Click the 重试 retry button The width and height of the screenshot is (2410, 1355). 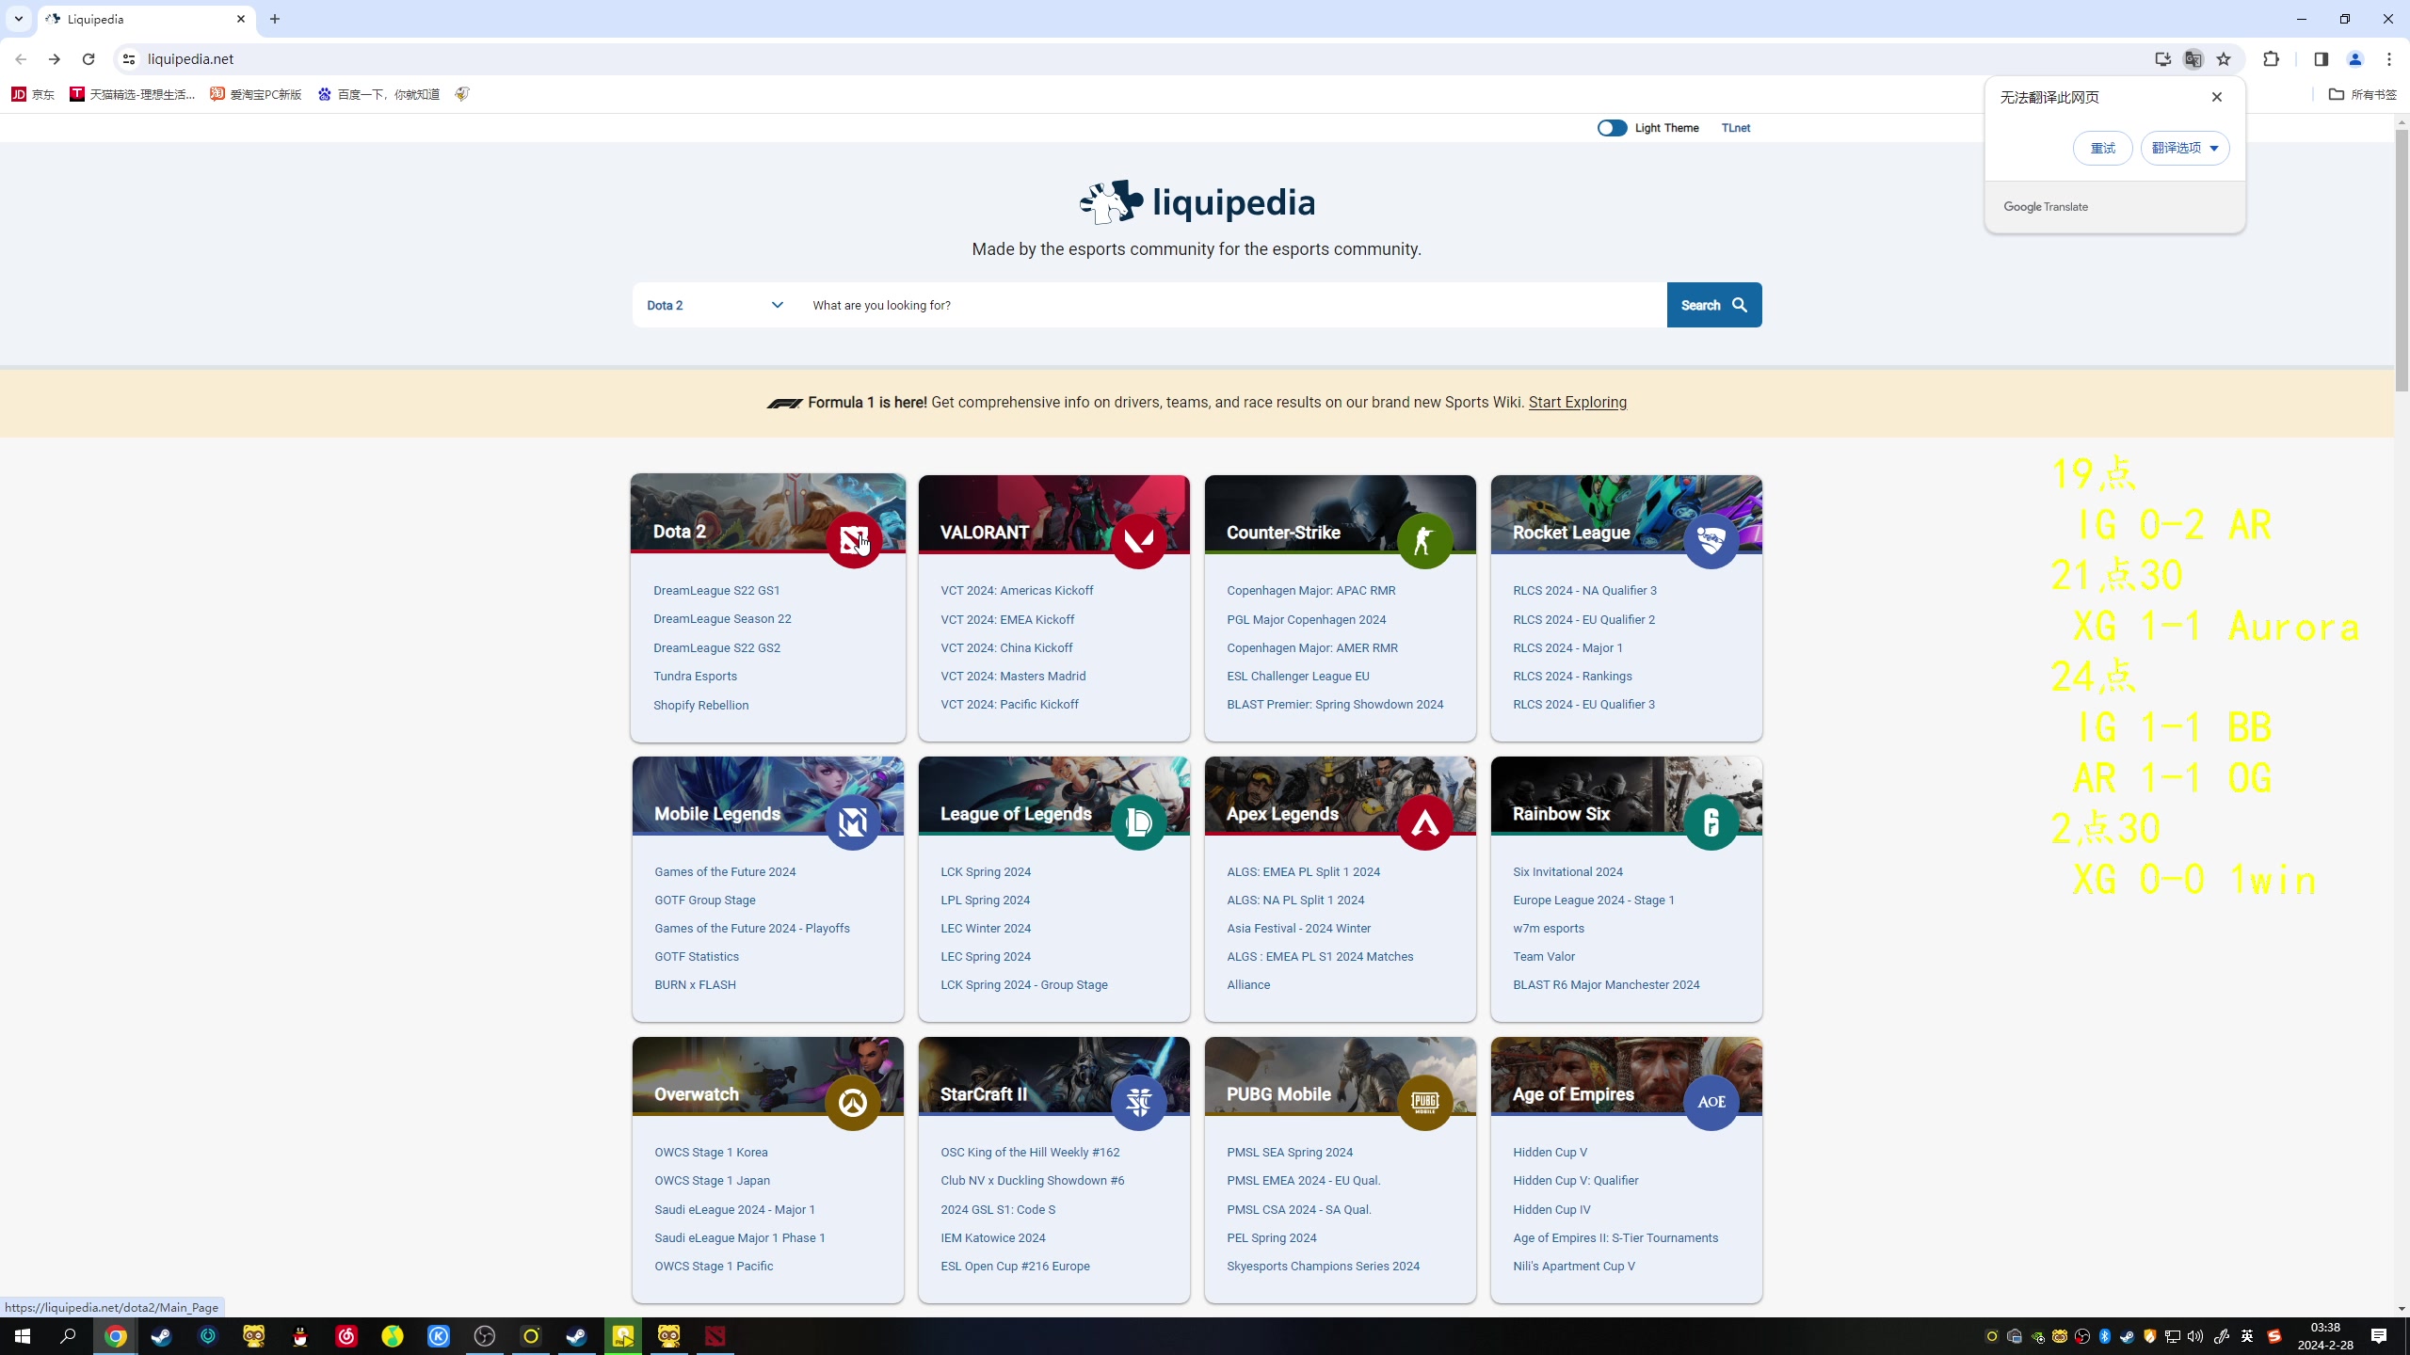tap(2102, 148)
